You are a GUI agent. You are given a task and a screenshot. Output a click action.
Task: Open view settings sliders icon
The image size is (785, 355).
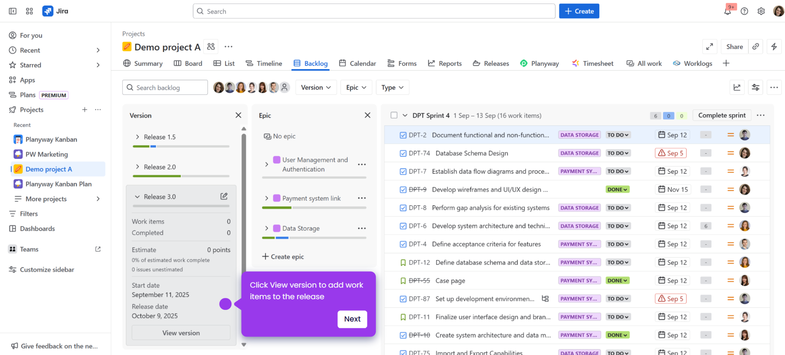click(x=755, y=88)
